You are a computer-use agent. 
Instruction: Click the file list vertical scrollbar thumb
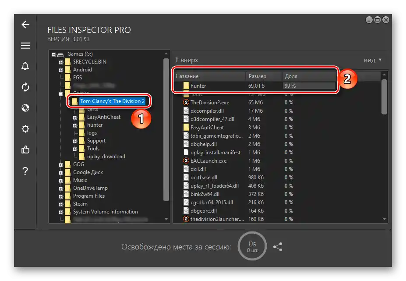pyautogui.click(x=384, y=97)
